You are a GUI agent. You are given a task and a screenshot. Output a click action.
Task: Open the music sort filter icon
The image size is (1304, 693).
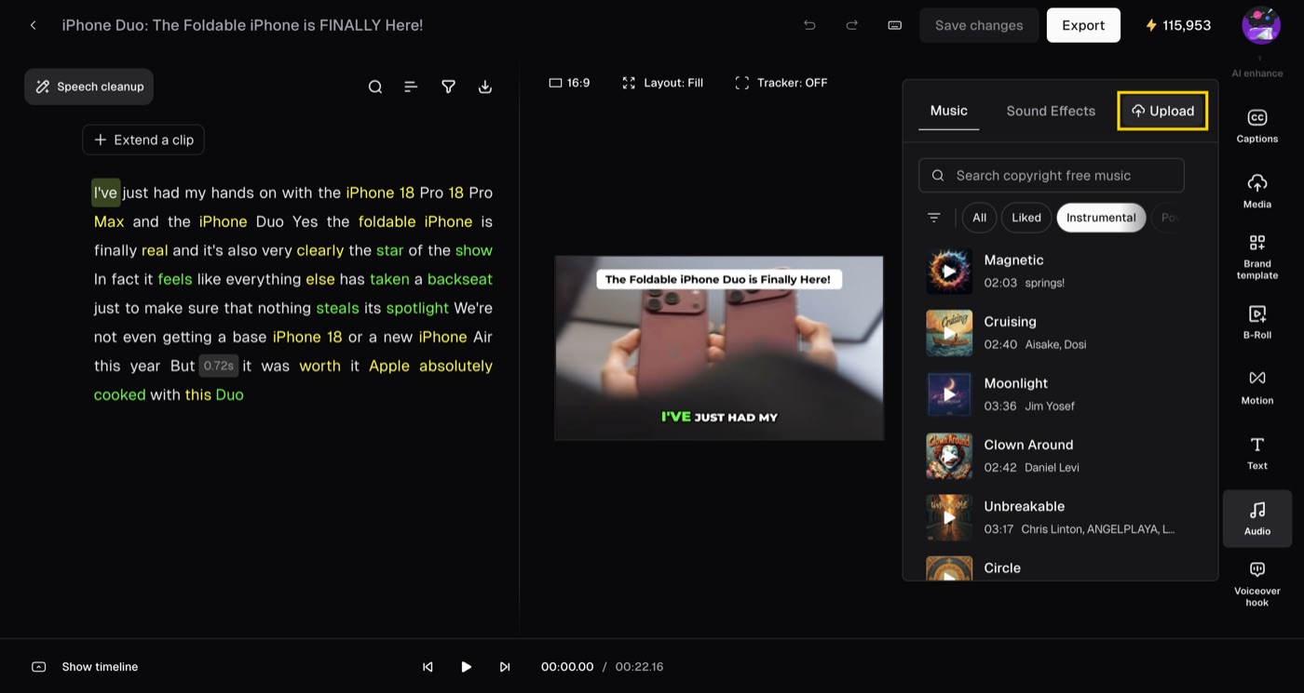pyautogui.click(x=933, y=218)
